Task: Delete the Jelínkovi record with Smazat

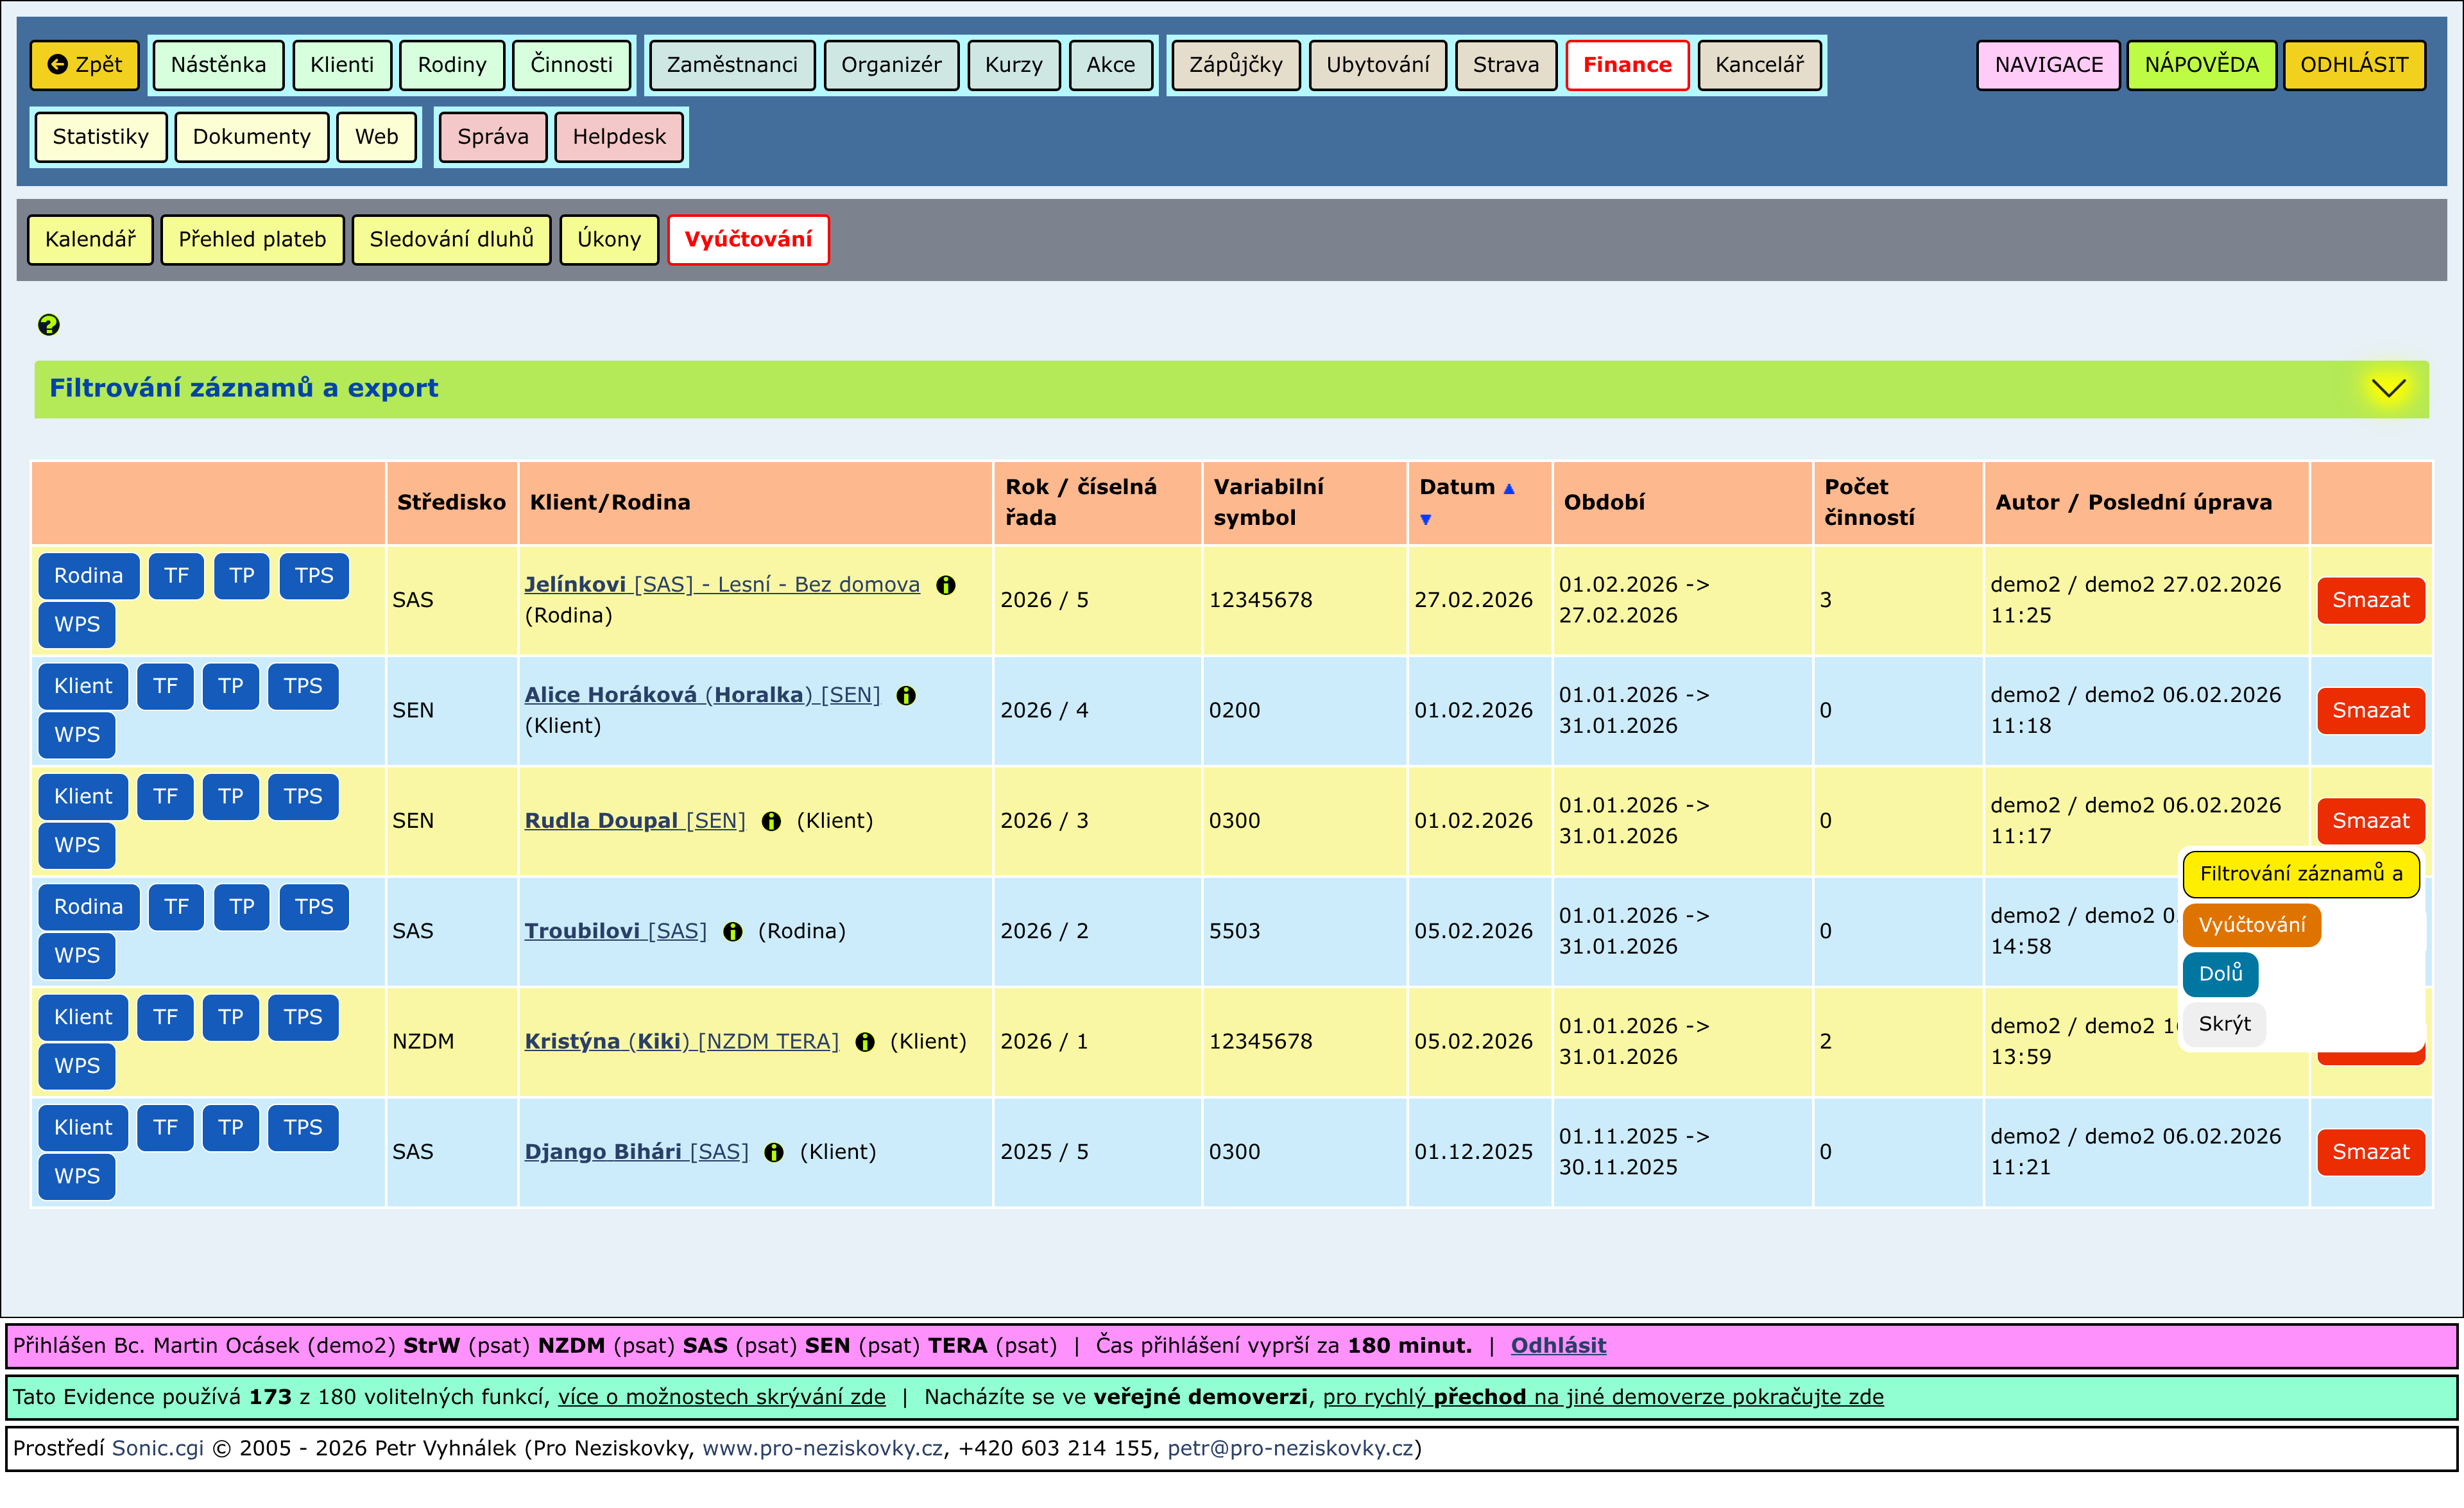Action: [2370, 601]
